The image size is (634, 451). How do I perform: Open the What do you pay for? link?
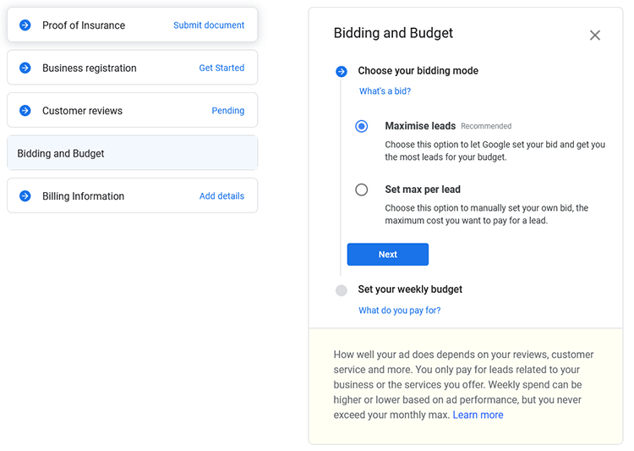click(x=400, y=311)
